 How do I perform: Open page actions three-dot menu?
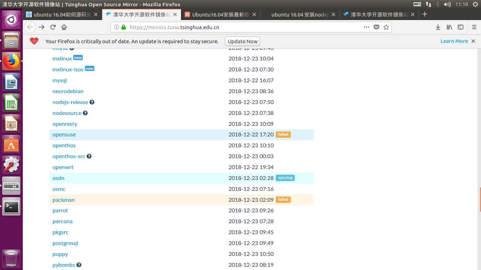pyautogui.click(x=367, y=27)
